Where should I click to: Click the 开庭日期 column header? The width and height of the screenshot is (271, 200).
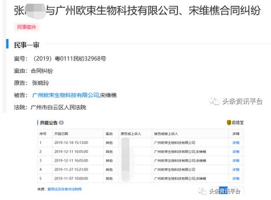(x=61, y=134)
